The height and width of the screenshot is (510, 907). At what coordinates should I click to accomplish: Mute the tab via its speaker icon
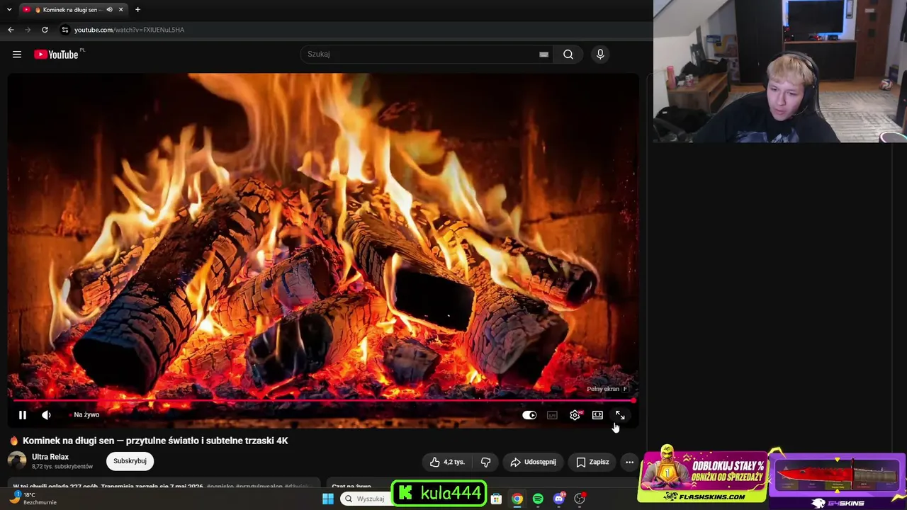click(109, 10)
